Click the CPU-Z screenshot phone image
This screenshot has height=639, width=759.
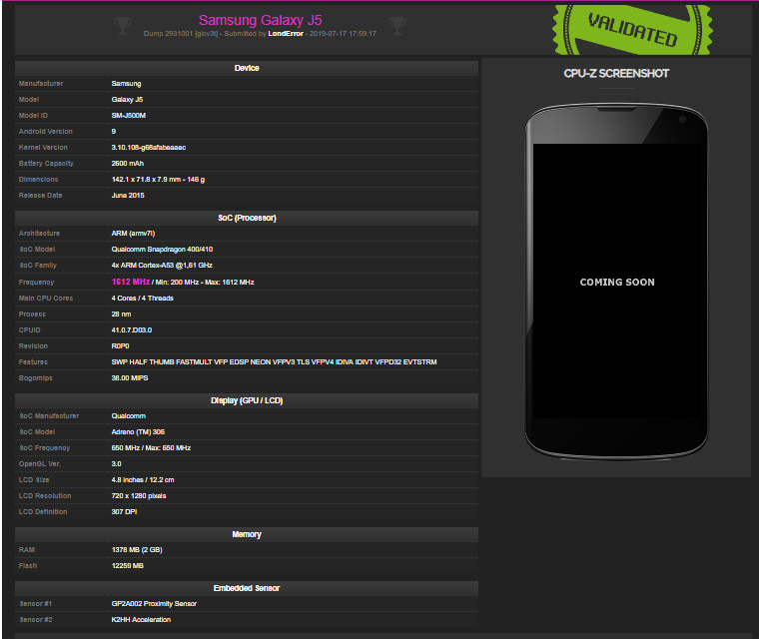pos(616,281)
